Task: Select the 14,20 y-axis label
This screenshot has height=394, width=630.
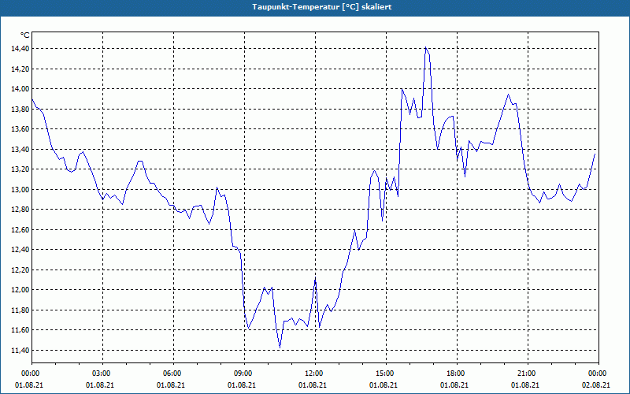Action: pos(20,69)
